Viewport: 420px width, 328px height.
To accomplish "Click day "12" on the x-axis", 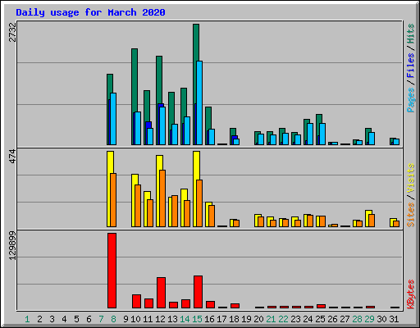I will (x=160, y=319).
